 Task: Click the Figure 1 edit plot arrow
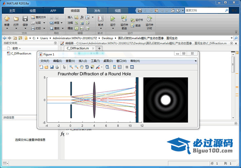[64, 67]
